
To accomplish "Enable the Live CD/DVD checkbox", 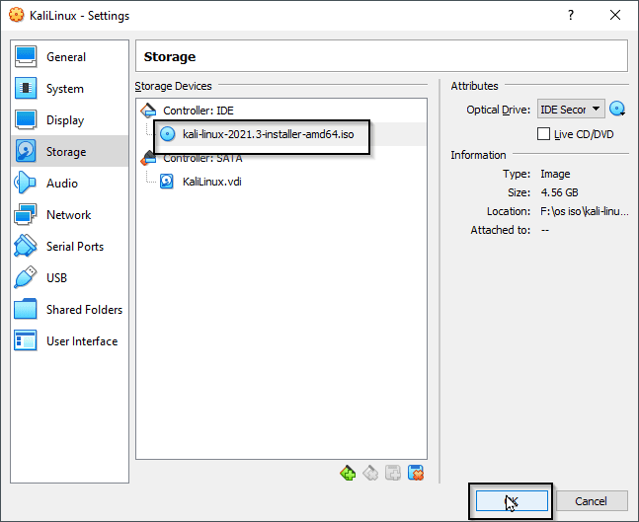I will pos(543,133).
